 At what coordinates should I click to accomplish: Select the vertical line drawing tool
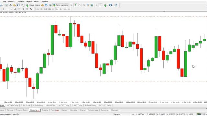click(x=4, y=9)
